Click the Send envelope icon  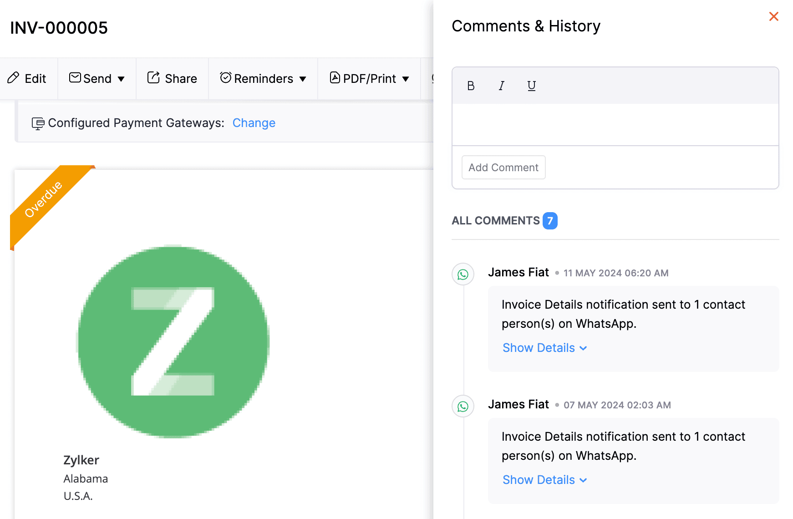pos(75,78)
